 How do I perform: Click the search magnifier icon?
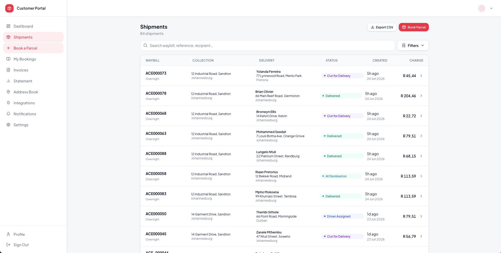point(145,45)
